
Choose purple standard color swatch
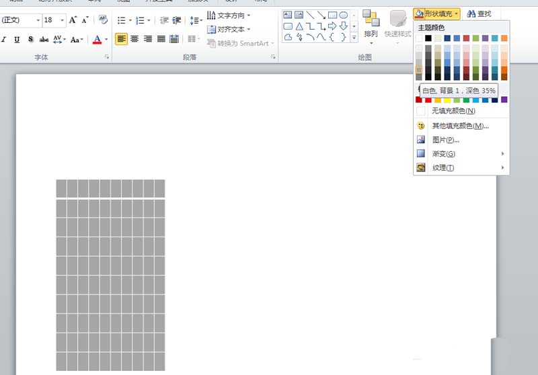click(504, 99)
